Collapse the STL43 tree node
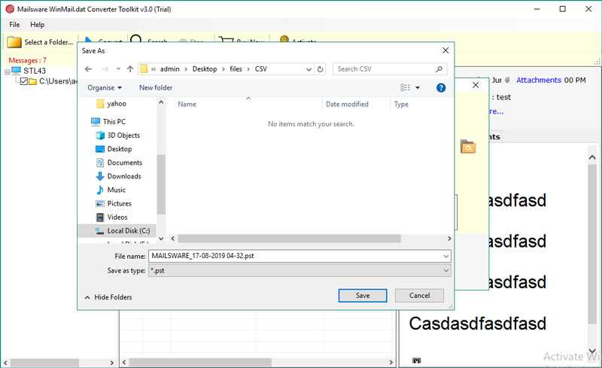Viewport: 602px width, 368px height. 7,71
